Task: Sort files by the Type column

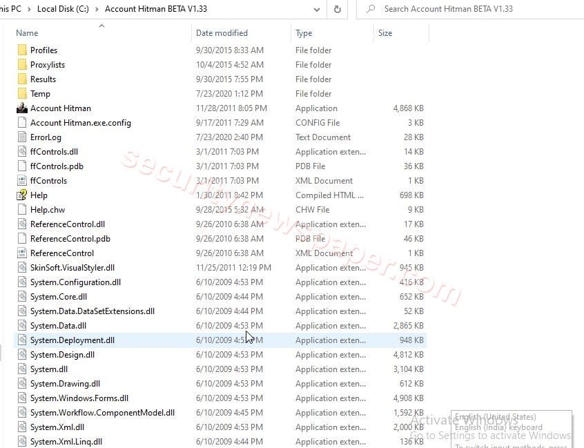Action: [304, 33]
